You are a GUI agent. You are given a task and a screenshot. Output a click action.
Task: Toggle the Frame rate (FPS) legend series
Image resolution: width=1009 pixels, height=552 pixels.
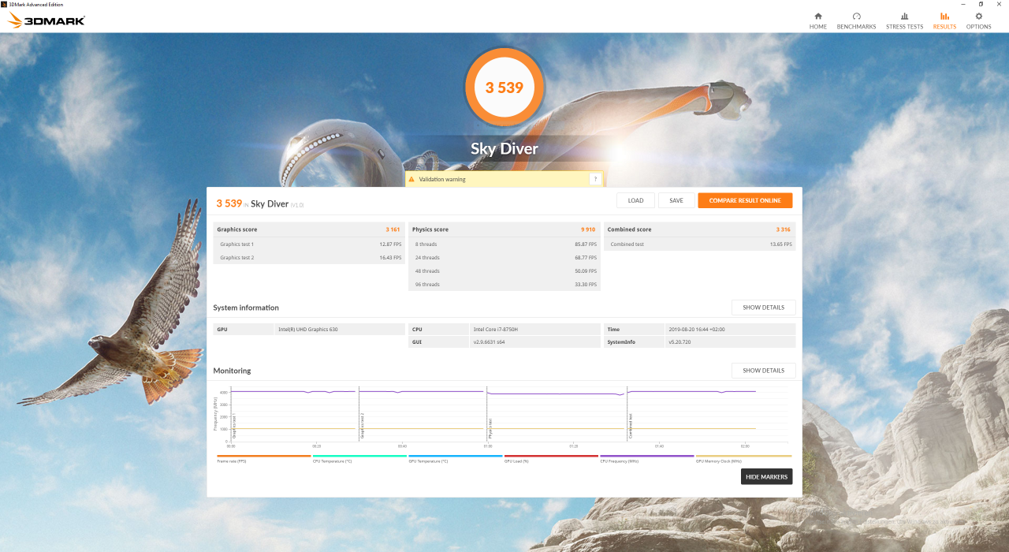click(x=263, y=459)
